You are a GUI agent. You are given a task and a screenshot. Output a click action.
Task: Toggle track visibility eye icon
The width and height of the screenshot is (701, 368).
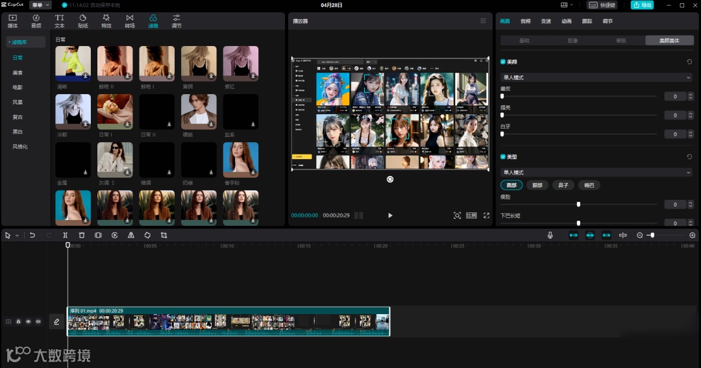[28, 321]
